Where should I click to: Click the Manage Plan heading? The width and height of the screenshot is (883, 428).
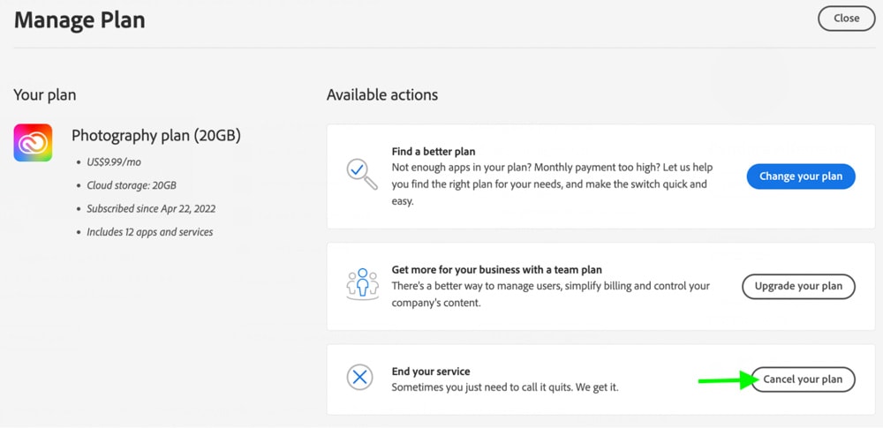[x=79, y=20]
